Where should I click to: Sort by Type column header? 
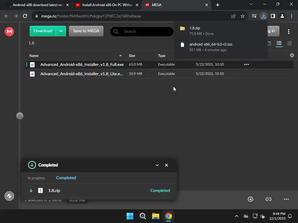[162, 56]
